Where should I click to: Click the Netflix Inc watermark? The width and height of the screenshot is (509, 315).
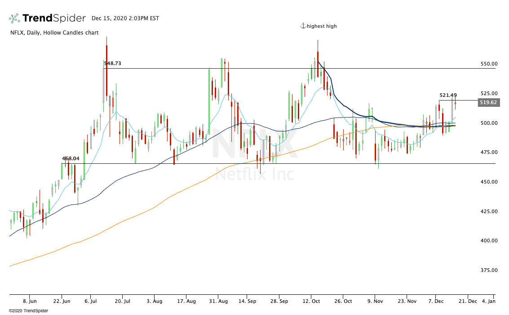pyautogui.click(x=255, y=173)
